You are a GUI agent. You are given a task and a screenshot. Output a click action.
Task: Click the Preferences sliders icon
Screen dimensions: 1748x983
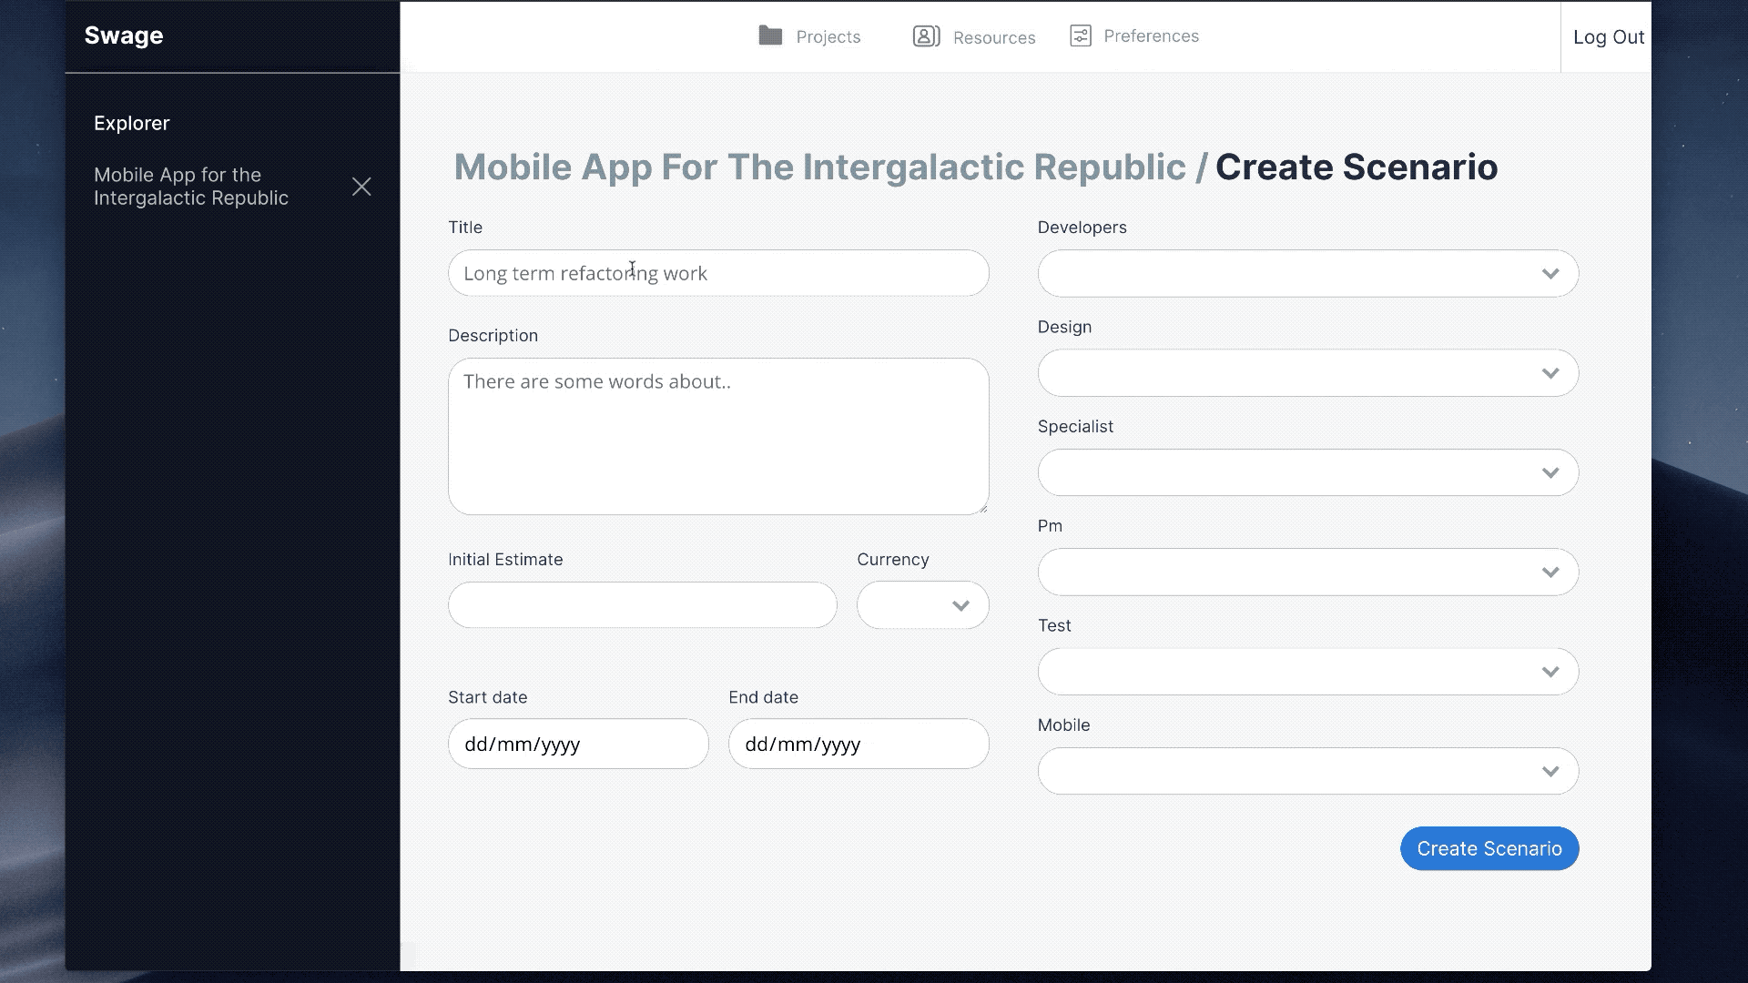point(1080,36)
